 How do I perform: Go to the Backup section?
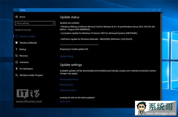(23, 49)
